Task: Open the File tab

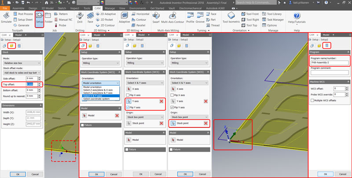Action: pyautogui.click(x=5, y=8)
